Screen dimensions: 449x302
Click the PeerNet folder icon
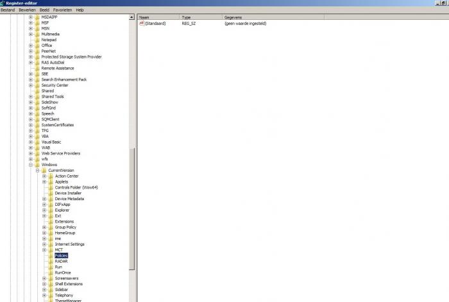37,51
